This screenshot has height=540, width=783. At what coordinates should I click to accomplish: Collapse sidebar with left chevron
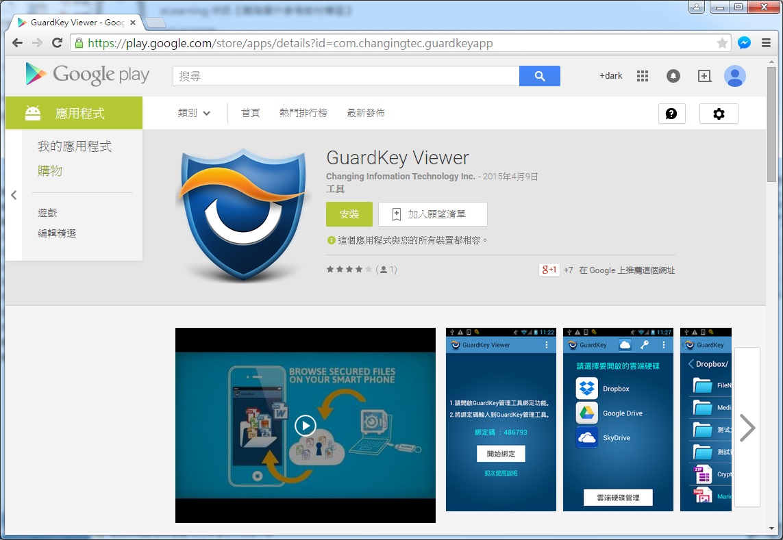tap(14, 195)
